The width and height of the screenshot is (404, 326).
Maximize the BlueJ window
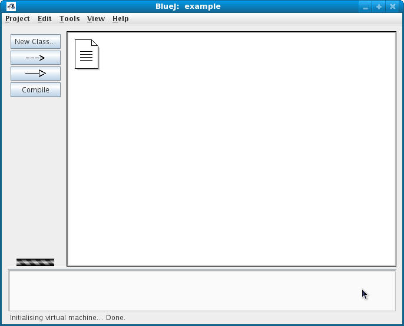coord(379,6)
